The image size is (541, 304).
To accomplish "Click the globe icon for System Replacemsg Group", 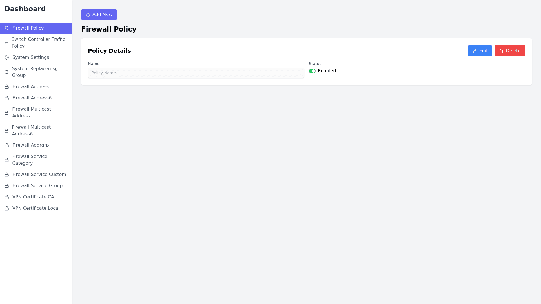I will click(6, 72).
